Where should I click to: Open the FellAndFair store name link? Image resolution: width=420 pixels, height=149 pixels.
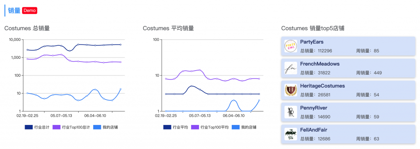314,130
